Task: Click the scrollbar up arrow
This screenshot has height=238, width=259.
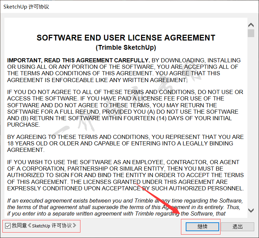Action: click(x=251, y=25)
